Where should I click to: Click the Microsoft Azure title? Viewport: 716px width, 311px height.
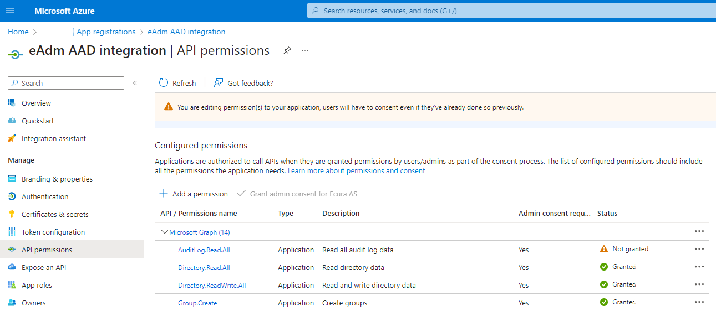(x=64, y=11)
